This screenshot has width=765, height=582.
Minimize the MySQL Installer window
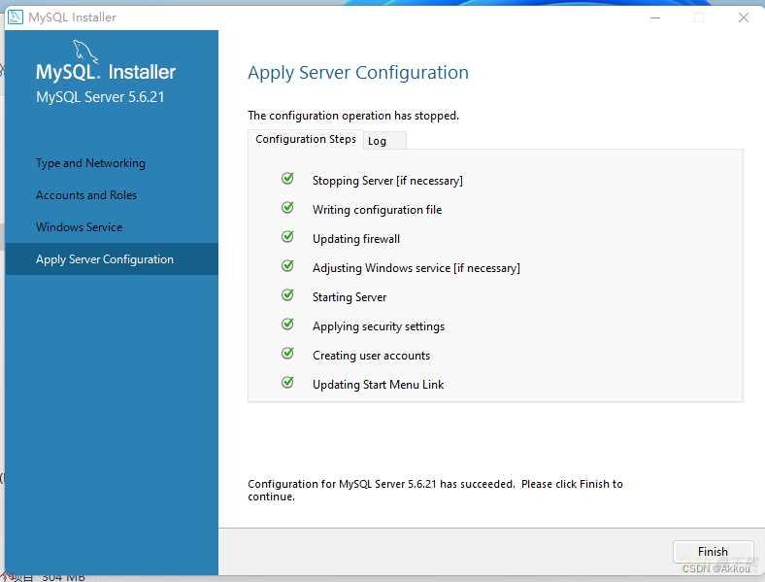tap(655, 18)
